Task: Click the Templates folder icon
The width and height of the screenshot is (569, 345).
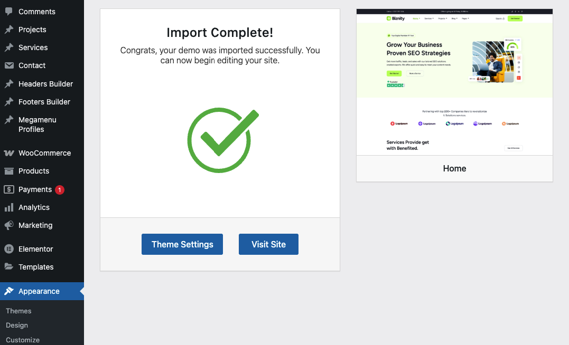Action: click(x=9, y=267)
